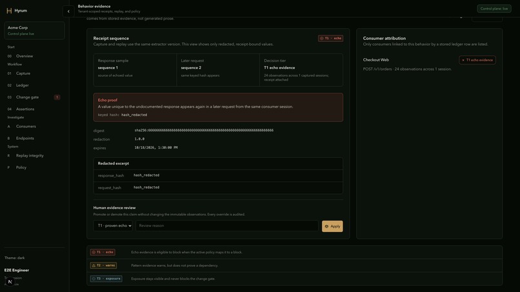Click the Control plane: live status pill
Screen dimensions: 520x292
(x=494, y=8)
